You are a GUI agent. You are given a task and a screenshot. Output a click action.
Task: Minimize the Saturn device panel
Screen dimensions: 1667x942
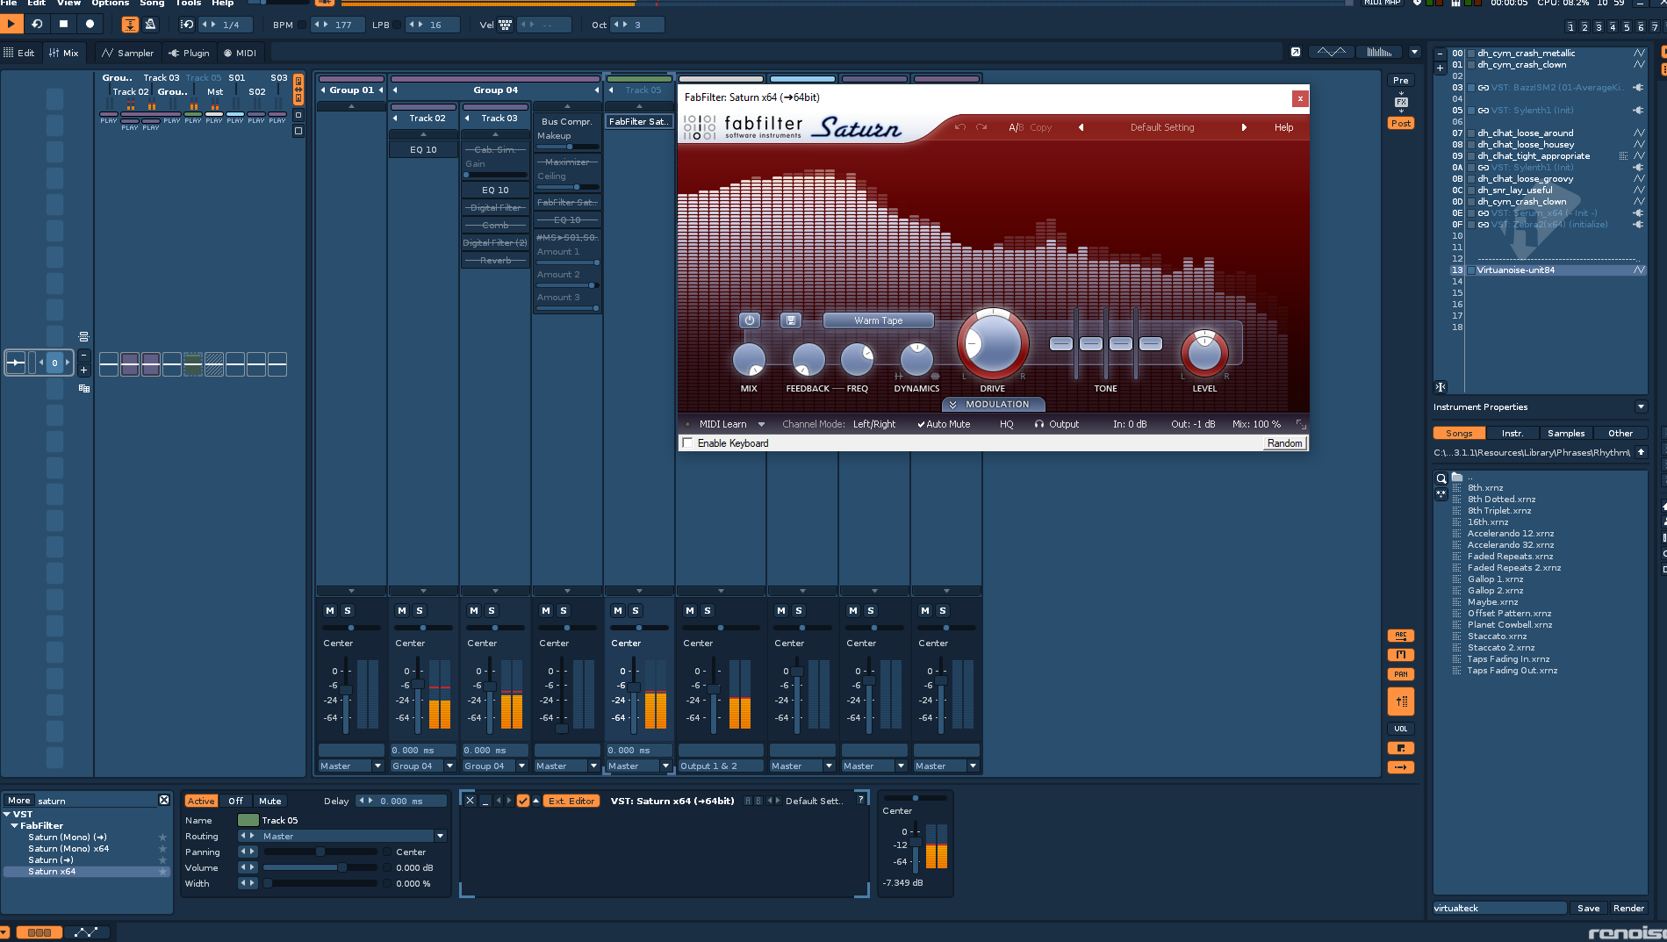point(485,800)
